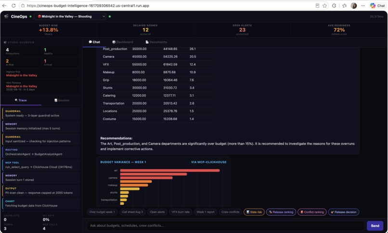388x233 pixels.
Task: Open the browser three-dot menu
Action: (363, 5)
